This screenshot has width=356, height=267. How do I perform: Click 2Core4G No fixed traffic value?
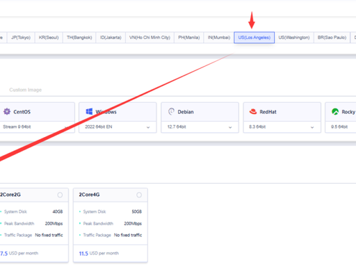[128, 235]
